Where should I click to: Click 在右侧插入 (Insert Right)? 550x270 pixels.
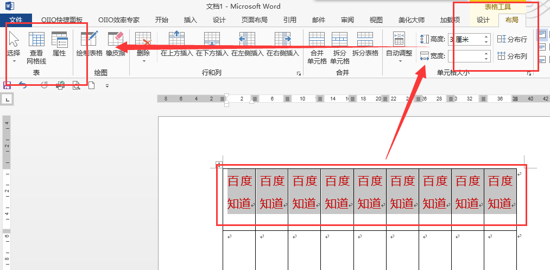(x=283, y=44)
